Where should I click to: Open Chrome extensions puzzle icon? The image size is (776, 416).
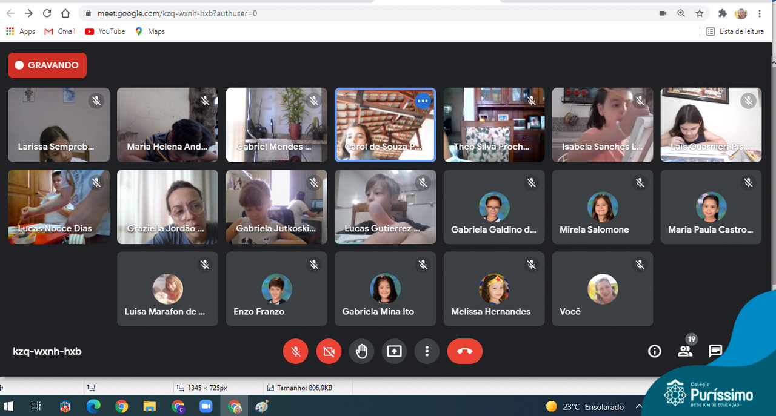(x=722, y=13)
